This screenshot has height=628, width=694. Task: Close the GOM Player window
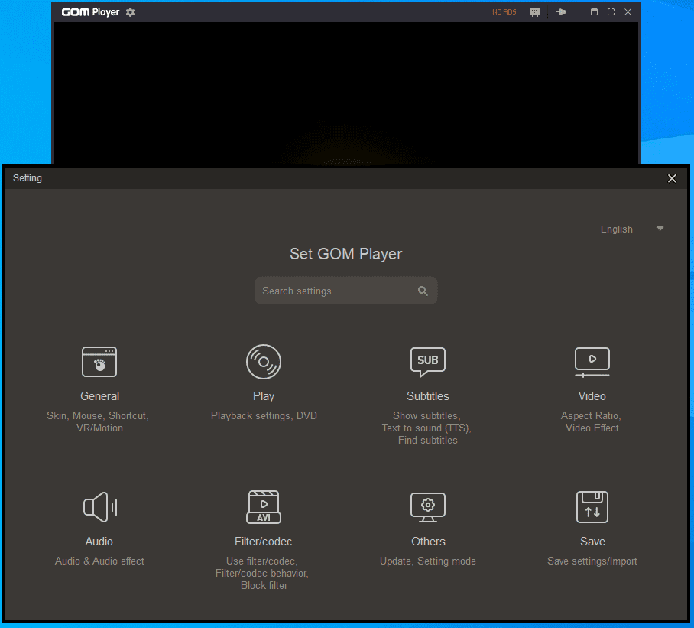click(628, 12)
